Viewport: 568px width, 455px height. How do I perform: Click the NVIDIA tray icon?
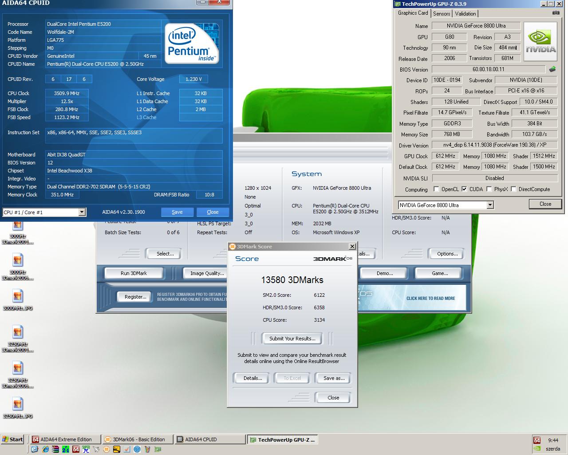tap(537, 449)
